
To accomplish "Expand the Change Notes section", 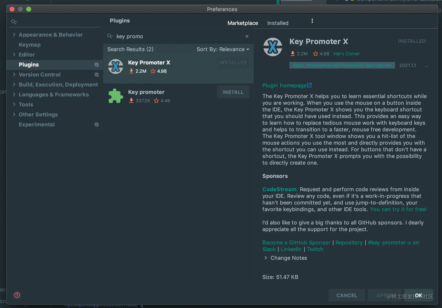I will click(x=265, y=258).
